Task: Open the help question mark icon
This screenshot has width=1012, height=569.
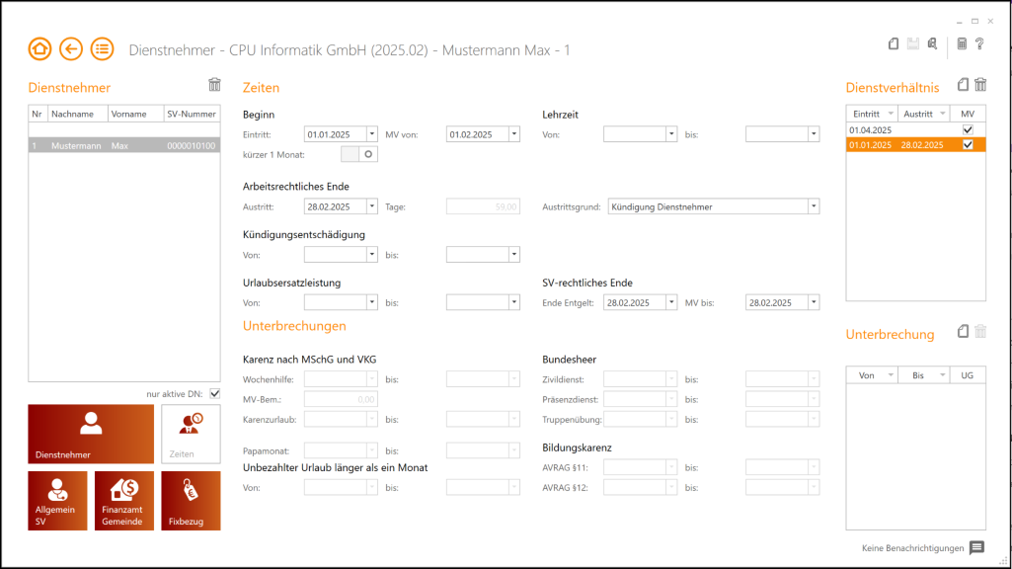Action: click(x=979, y=43)
